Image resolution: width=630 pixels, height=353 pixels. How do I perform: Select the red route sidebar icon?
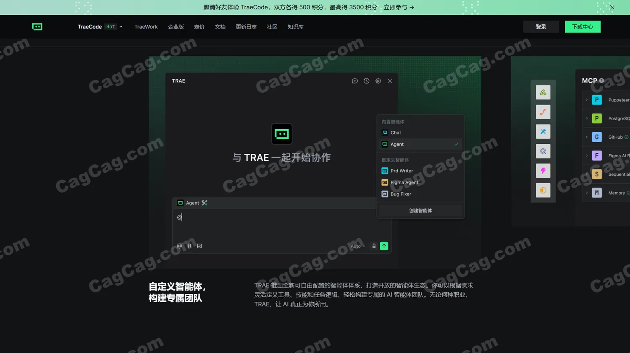(x=543, y=112)
